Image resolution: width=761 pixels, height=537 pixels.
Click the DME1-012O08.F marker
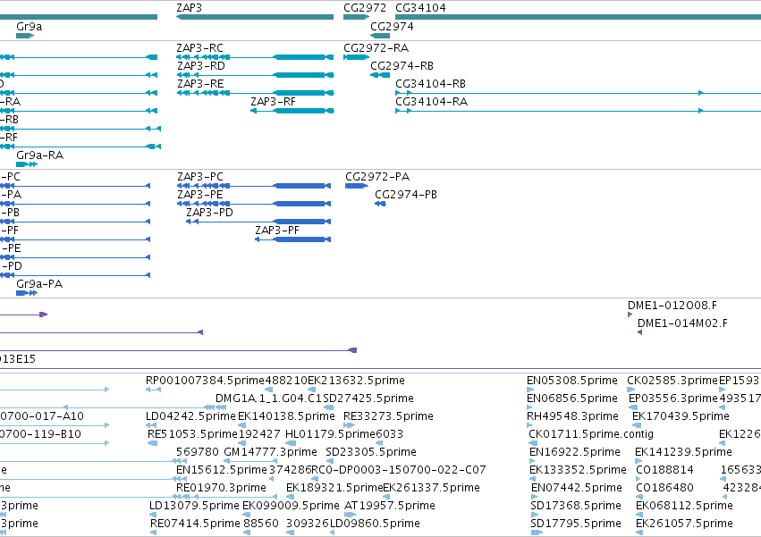pos(630,315)
